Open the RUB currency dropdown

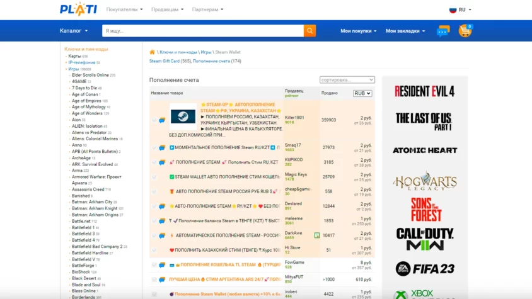[362, 93]
